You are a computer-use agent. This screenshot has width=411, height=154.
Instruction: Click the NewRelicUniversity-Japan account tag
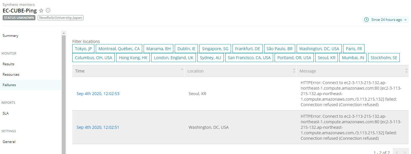61,18
